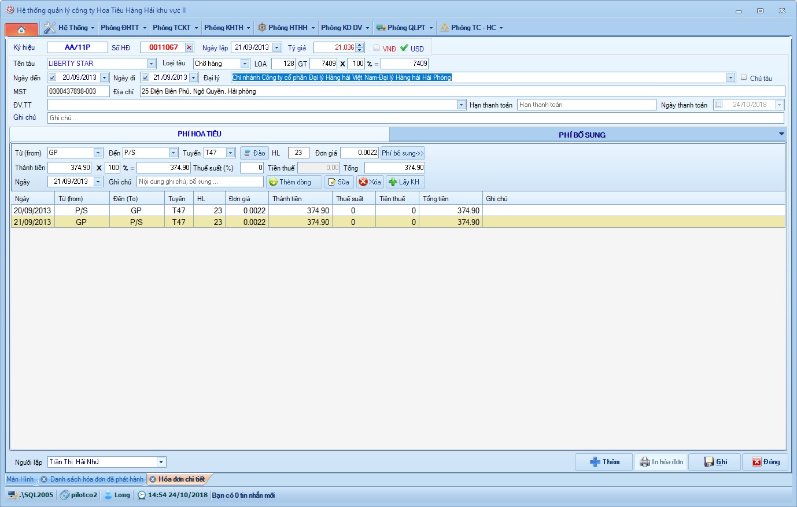Toggle the VNĐ currency checkbox
This screenshot has width=797, height=507.
[x=377, y=48]
